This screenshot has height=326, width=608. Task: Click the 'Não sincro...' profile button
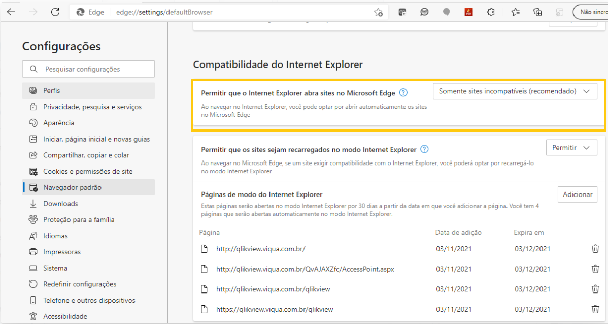[591, 12]
